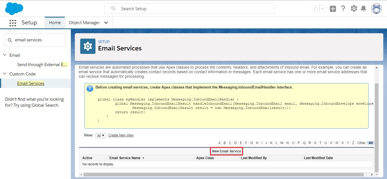Click the 'No records to display.' text
Viewport: 387px width, 179px height.
click(x=98, y=164)
